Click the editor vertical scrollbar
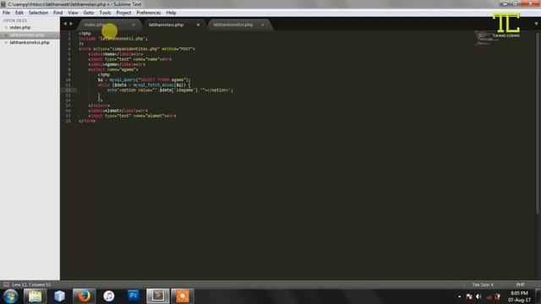Viewport: 541px width, 304px height. coord(538,122)
